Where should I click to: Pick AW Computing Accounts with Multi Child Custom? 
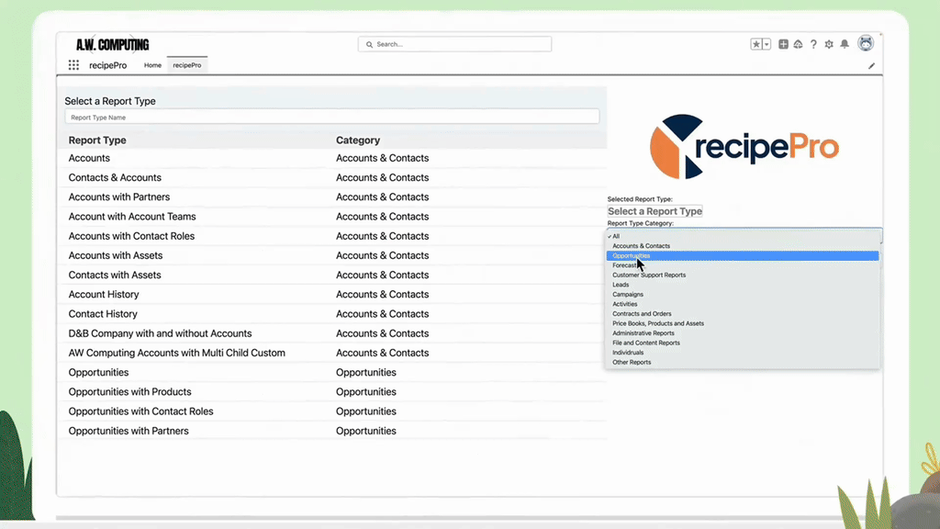coord(333,354)
